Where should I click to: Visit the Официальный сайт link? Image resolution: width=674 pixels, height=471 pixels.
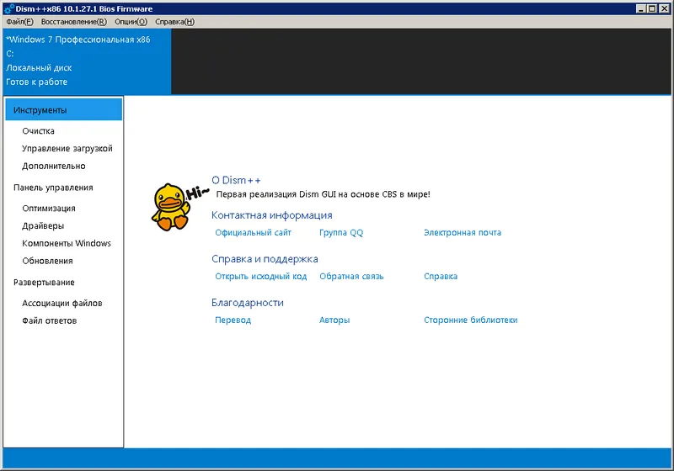254,232
